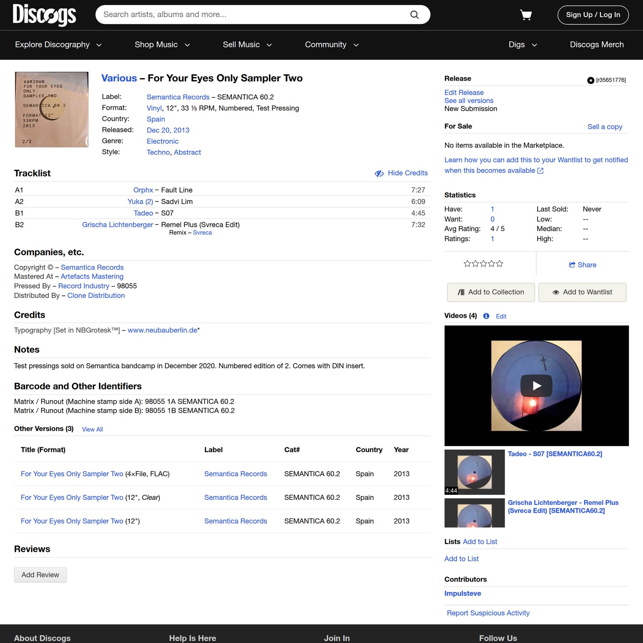Expand Sell Music menu
This screenshot has height=643, width=643.
click(x=247, y=45)
